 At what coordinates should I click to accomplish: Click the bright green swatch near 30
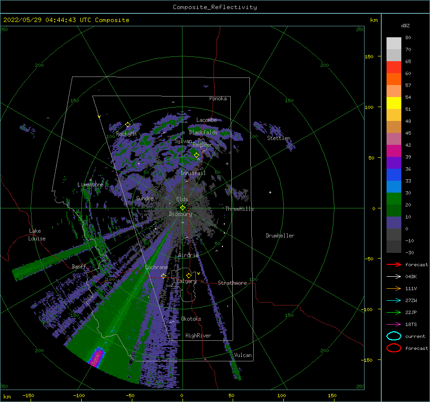tap(394, 198)
